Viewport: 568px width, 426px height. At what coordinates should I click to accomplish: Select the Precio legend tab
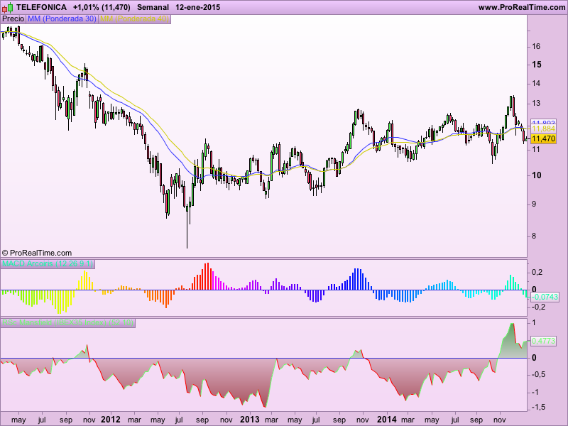coord(13,19)
